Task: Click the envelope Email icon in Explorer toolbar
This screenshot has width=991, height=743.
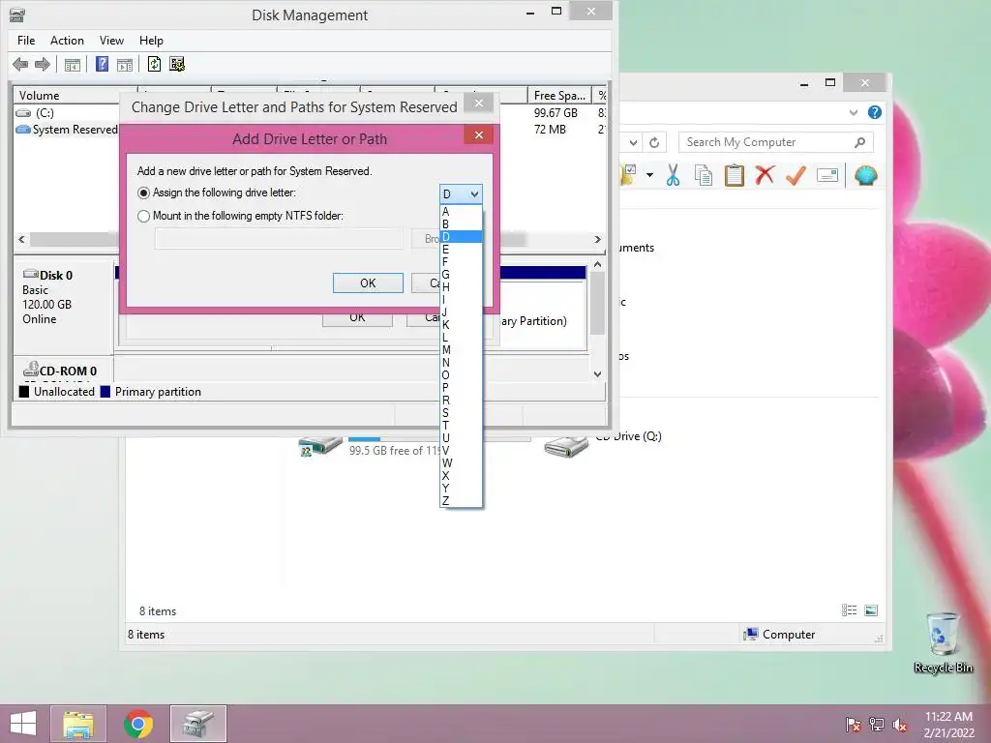Action: (826, 175)
